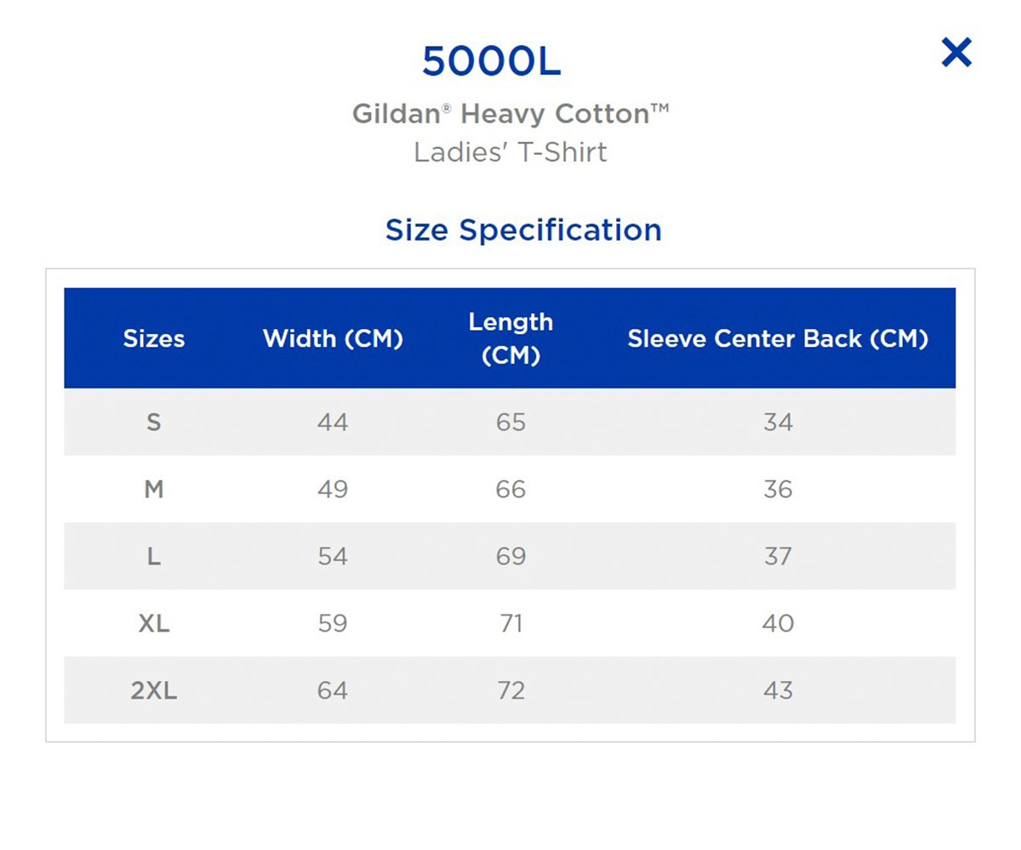Click the 5000L product code heading
This screenshot has height=850, width=1021.
click(x=492, y=62)
